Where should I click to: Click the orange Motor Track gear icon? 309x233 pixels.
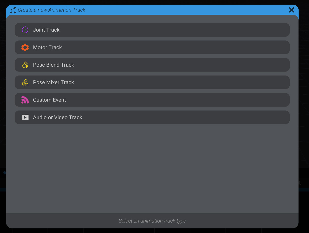(25, 47)
